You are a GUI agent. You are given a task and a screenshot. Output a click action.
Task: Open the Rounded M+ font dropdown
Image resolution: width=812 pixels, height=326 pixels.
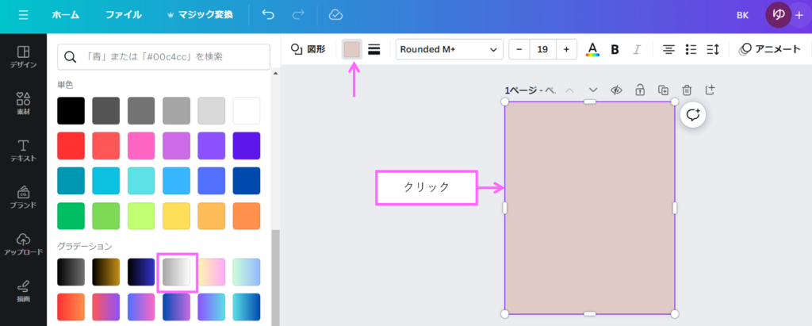pos(450,49)
